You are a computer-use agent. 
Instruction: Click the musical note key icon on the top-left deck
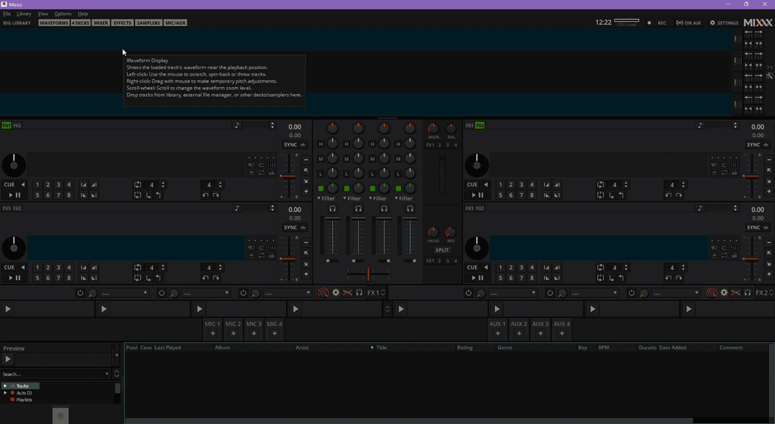237,126
